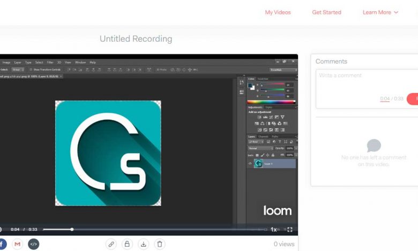Switch to the Swatches tab
The height and width of the screenshot is (251, 418).
[x=263, y=79]
